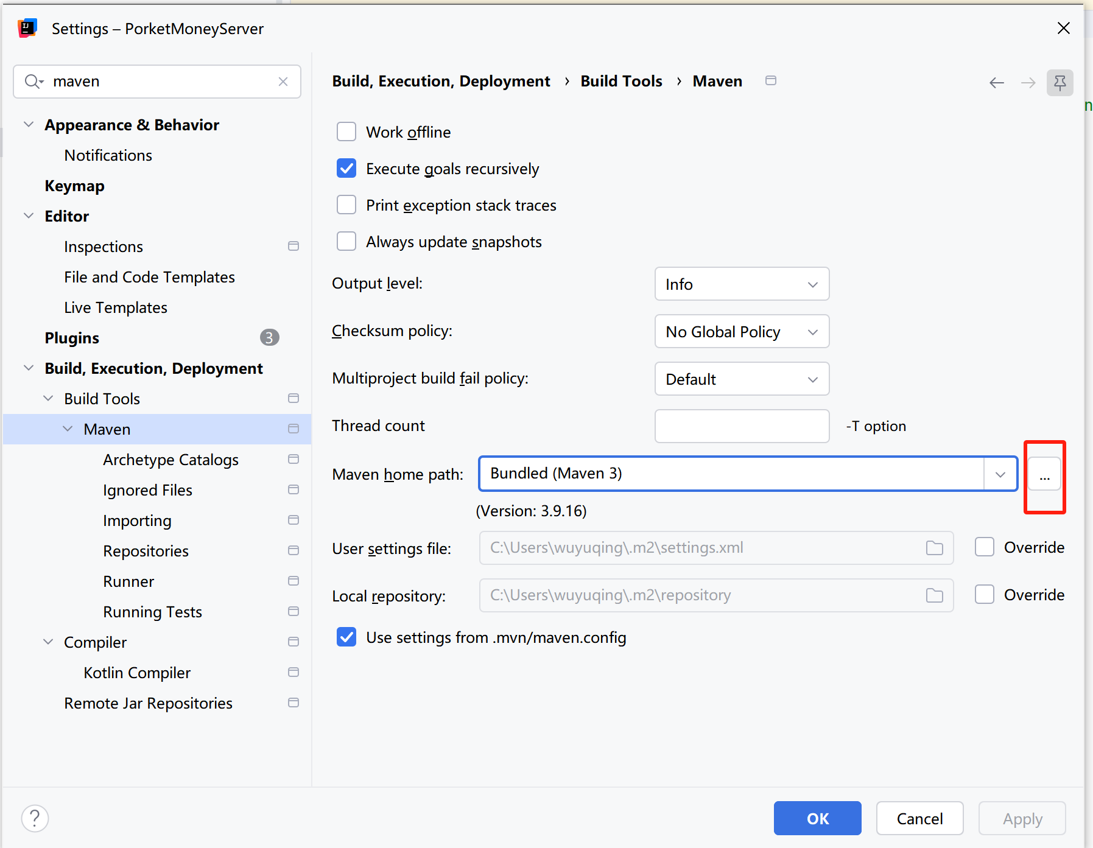
Task: Focus the settings search box
Action: coord(157,82)
